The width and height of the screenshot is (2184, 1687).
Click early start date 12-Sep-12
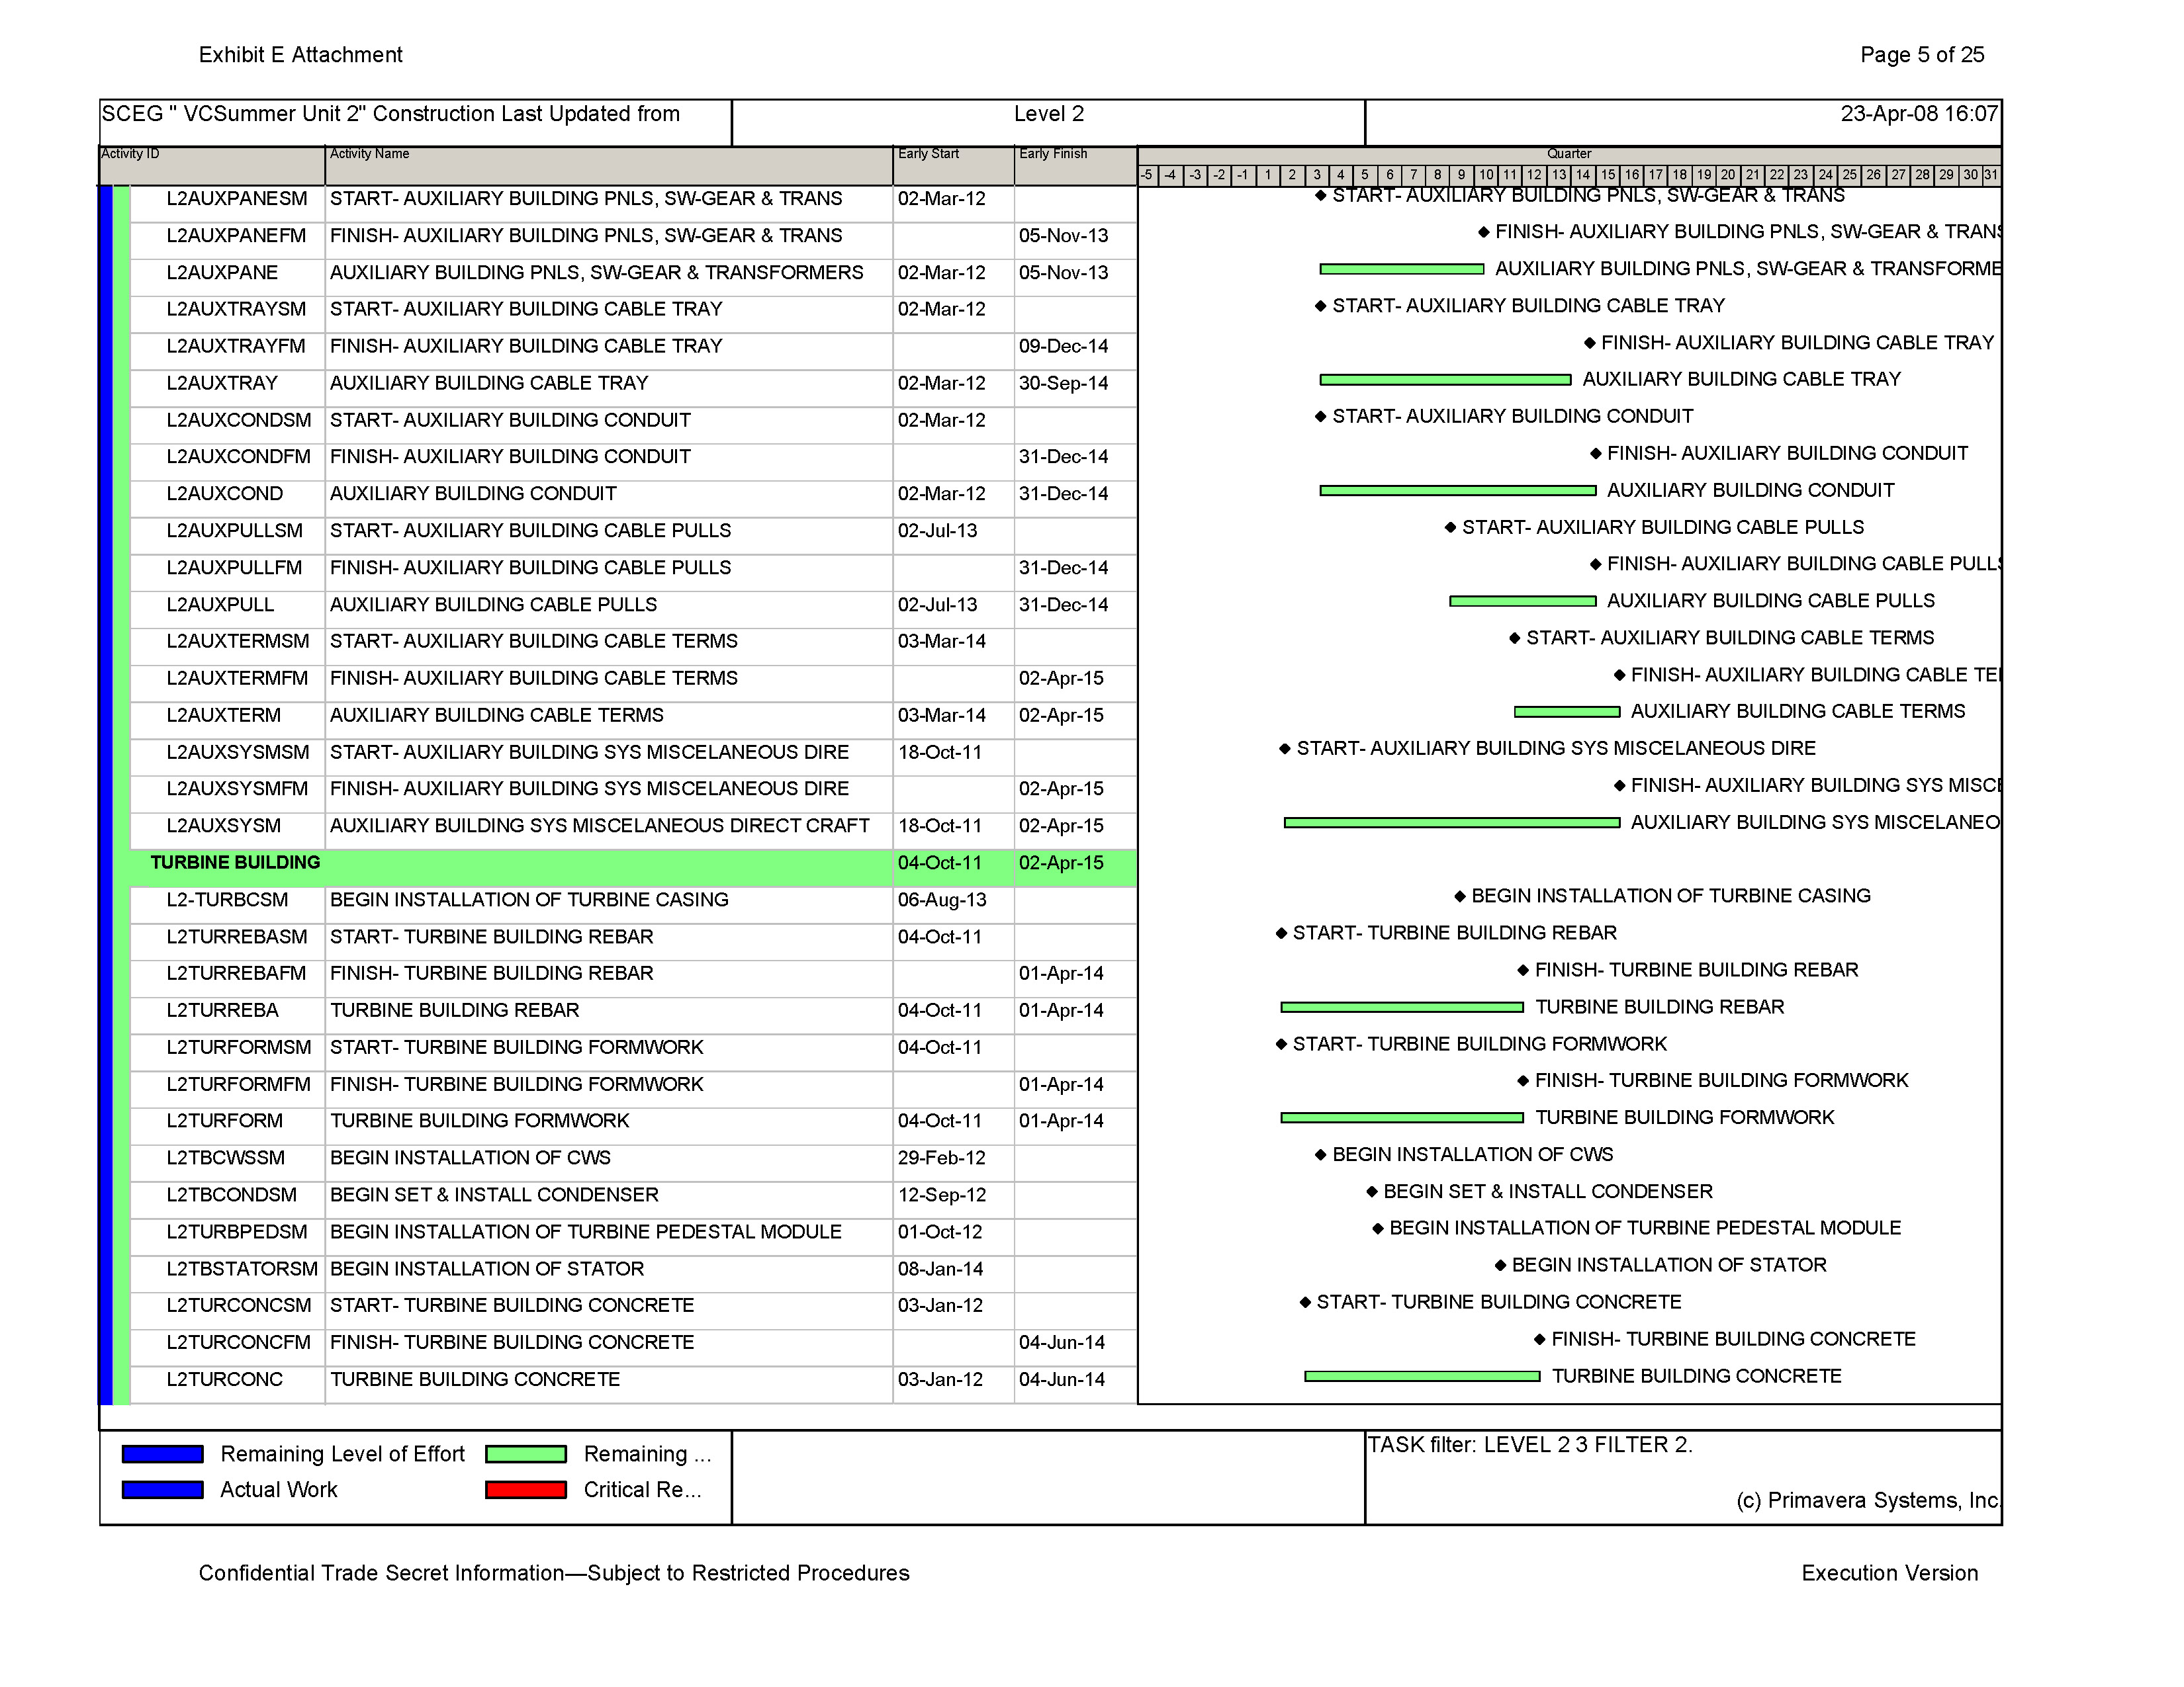[942, 1195]
